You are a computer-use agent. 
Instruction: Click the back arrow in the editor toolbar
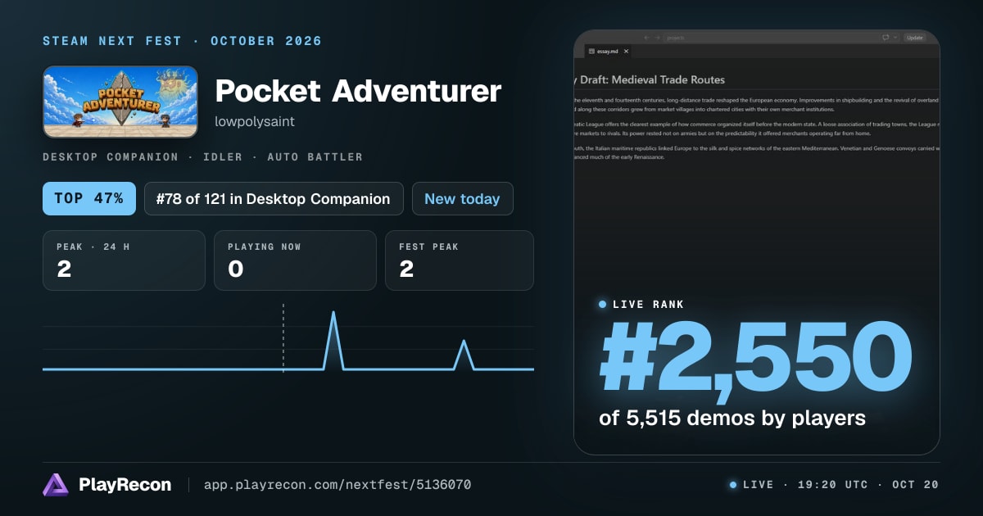[646, 38]
